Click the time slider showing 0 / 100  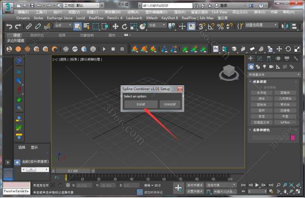tap(73, 171)
